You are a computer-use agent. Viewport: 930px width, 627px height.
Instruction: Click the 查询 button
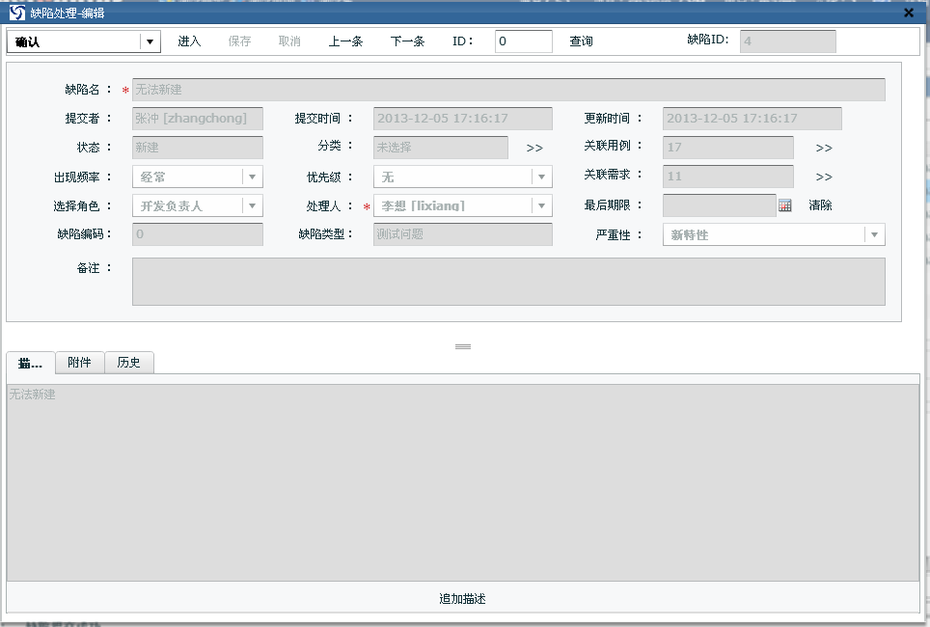[581, 41]
